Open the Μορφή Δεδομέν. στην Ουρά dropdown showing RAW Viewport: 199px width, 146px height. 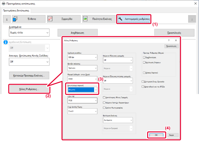[x=82, y=79]
